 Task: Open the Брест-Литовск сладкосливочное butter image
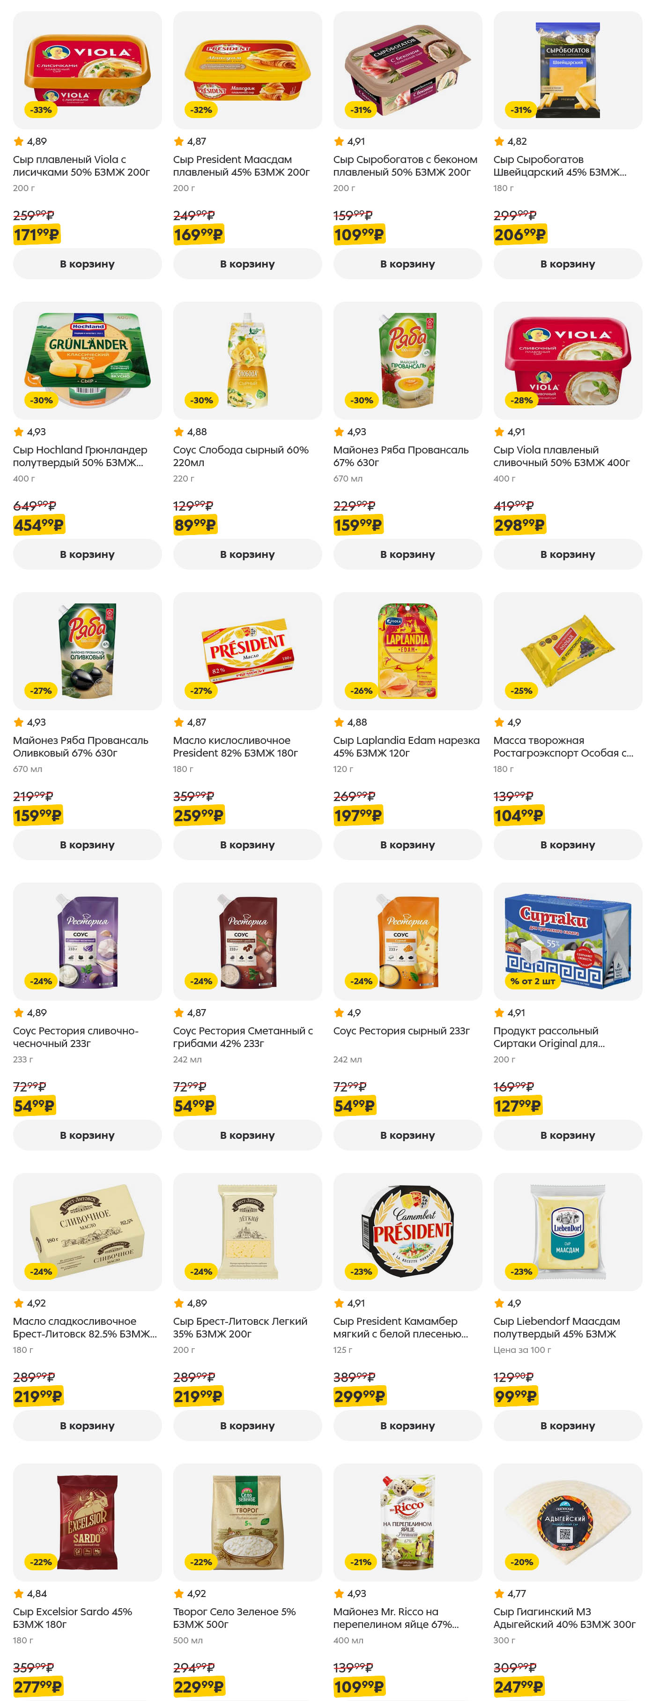pyautogui.click(x=87, y=1232)
